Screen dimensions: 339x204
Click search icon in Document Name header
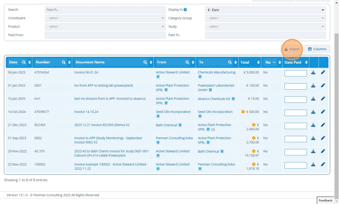(x=145, y=62)
